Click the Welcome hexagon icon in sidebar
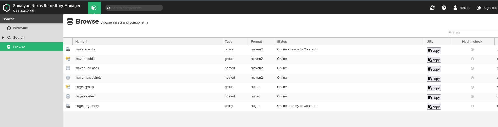Screen dimensions: 498x127 pyautogui.click(x=9, y=28)
